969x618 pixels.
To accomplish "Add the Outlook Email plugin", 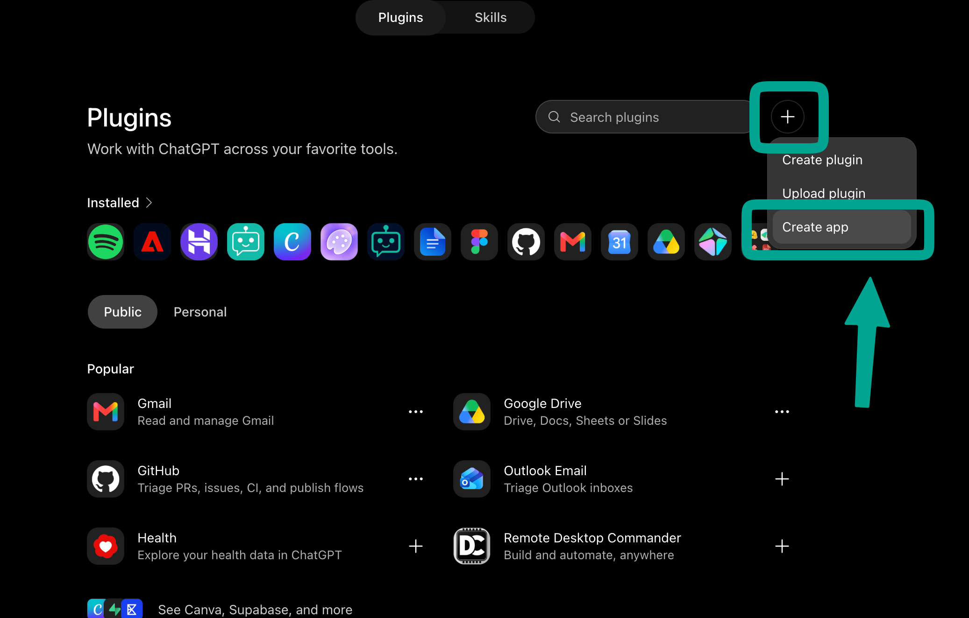I will [x=782, y=479].
